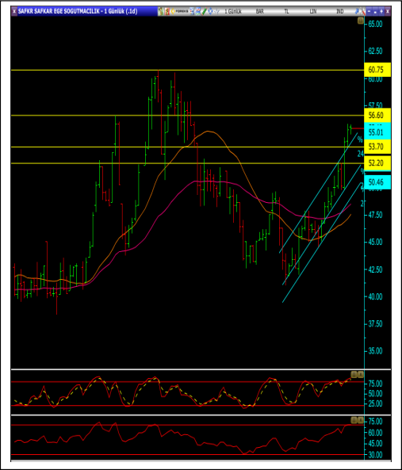Viewport: 402px width, 470px height.
Task: Minimize the SAFKR chart window
Action: click(x=369, y=11)
